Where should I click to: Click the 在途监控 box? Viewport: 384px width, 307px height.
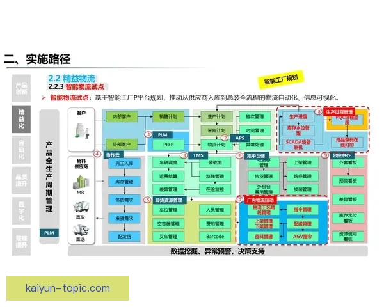(x=215, y=189)
